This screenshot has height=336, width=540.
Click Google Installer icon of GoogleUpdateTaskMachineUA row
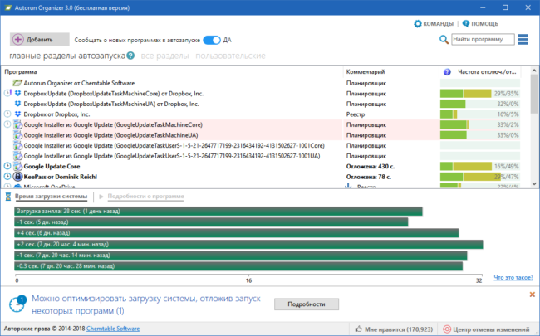click(18, 135)
